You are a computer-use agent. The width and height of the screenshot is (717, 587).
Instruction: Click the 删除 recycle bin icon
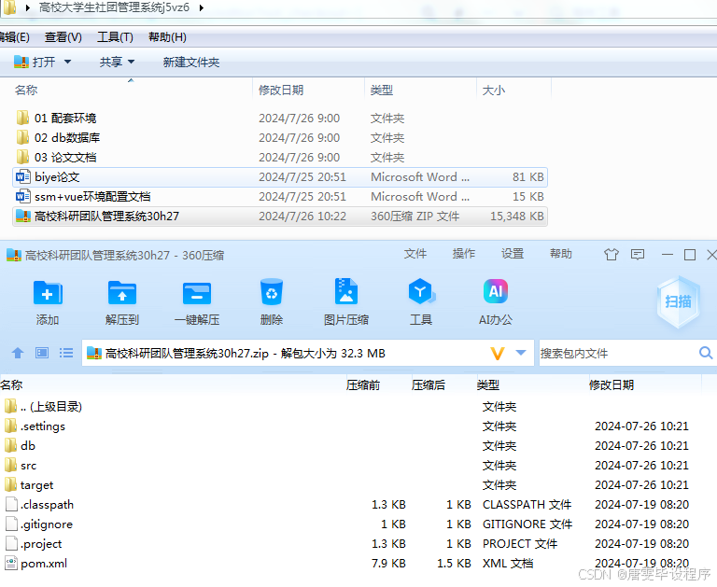(272, 292)
